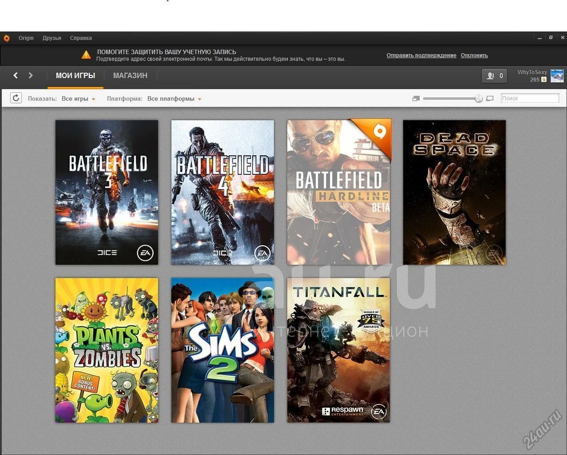The image size is (567, 455).
Task: Select the Battlefield Hardline Beta tile
Action: pos(339,192)
